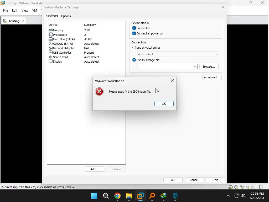Open the Windows Start menu
The image size is (269, 202).
pyautogui.click(x=94, y=196)
